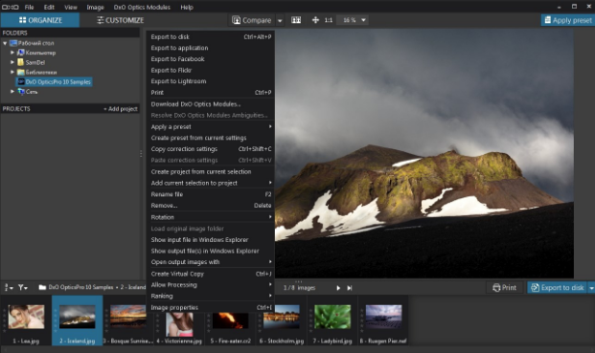Click the fit-to-screen arrows icon
595x353 pixels.
pos(315,20)
